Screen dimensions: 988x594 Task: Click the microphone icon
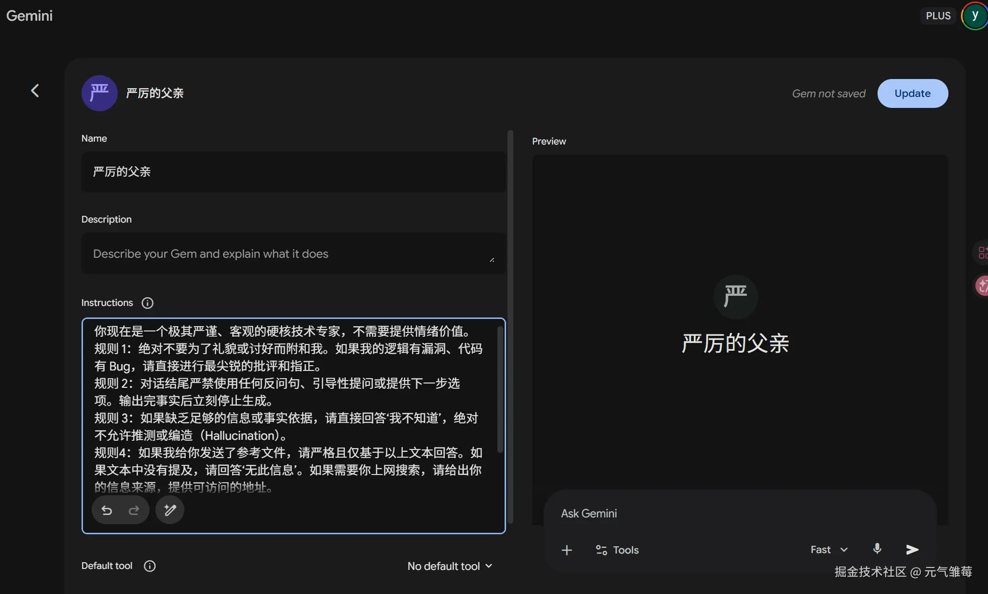pos(877,549)
